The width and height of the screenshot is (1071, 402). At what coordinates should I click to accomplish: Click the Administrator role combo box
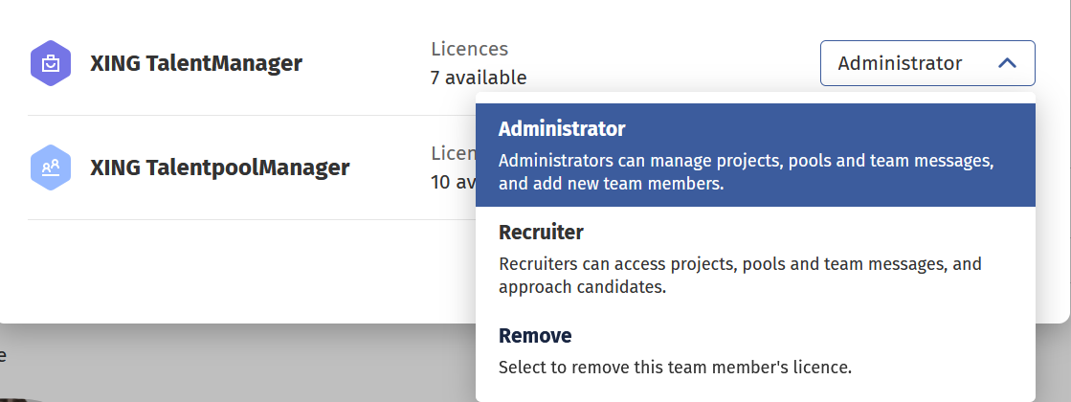926,63
